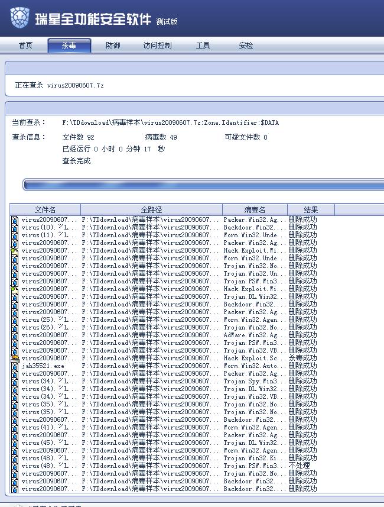Click the 病毒数 49 statistic
This screenshot has width=384, height=507.
[161, 137]
